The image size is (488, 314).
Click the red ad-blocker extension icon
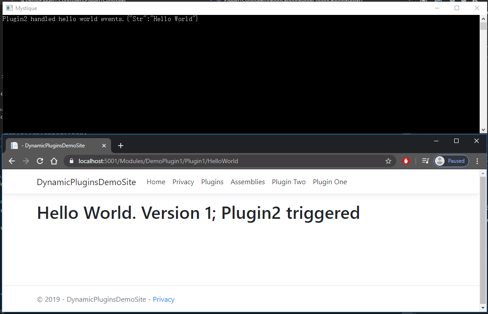(x=406, y=161)
